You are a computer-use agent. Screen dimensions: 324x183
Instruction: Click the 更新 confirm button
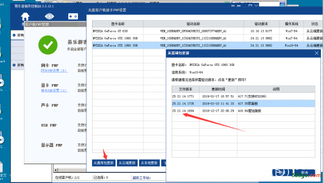pos(282,172)
